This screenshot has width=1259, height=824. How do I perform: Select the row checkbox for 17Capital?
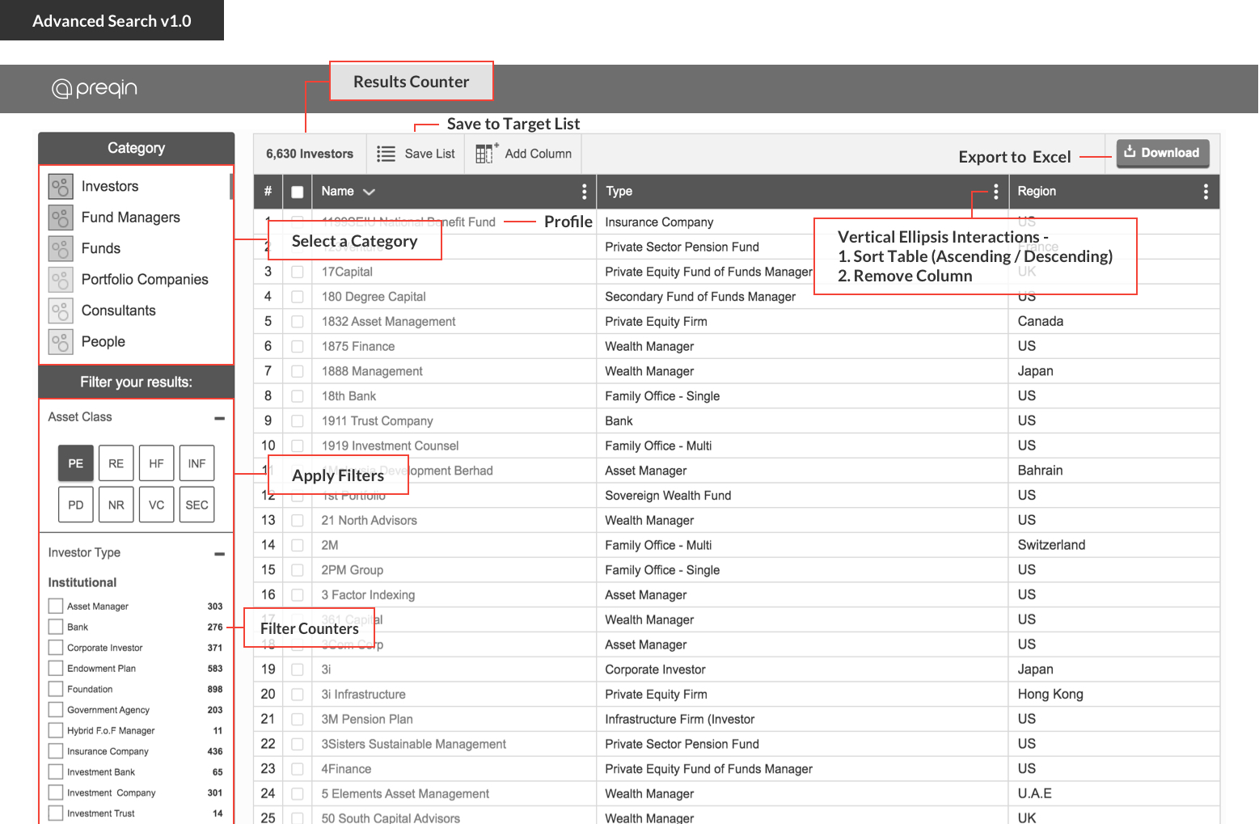298,272
